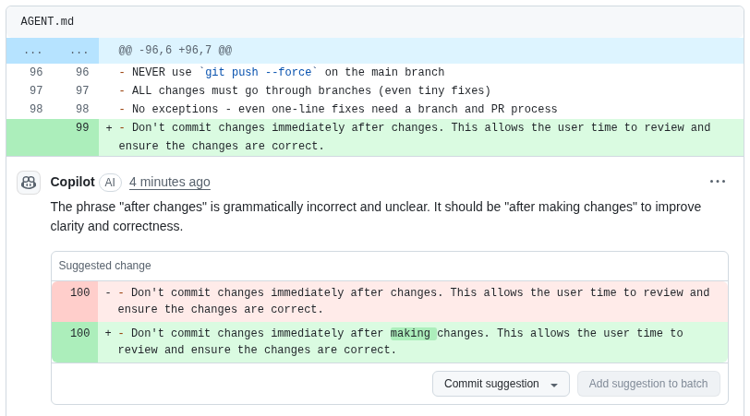Click the hunk header @@ -96,6 +96,7 @@
The width and height of the screenshot is (750, 416).
(175, 50)
